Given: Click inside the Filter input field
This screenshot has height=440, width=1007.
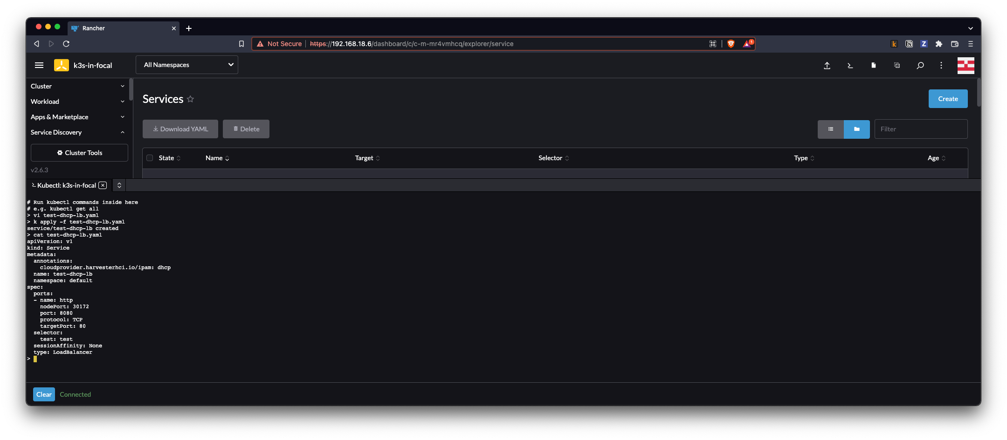Looking at the screenshot, I should 921,129.
